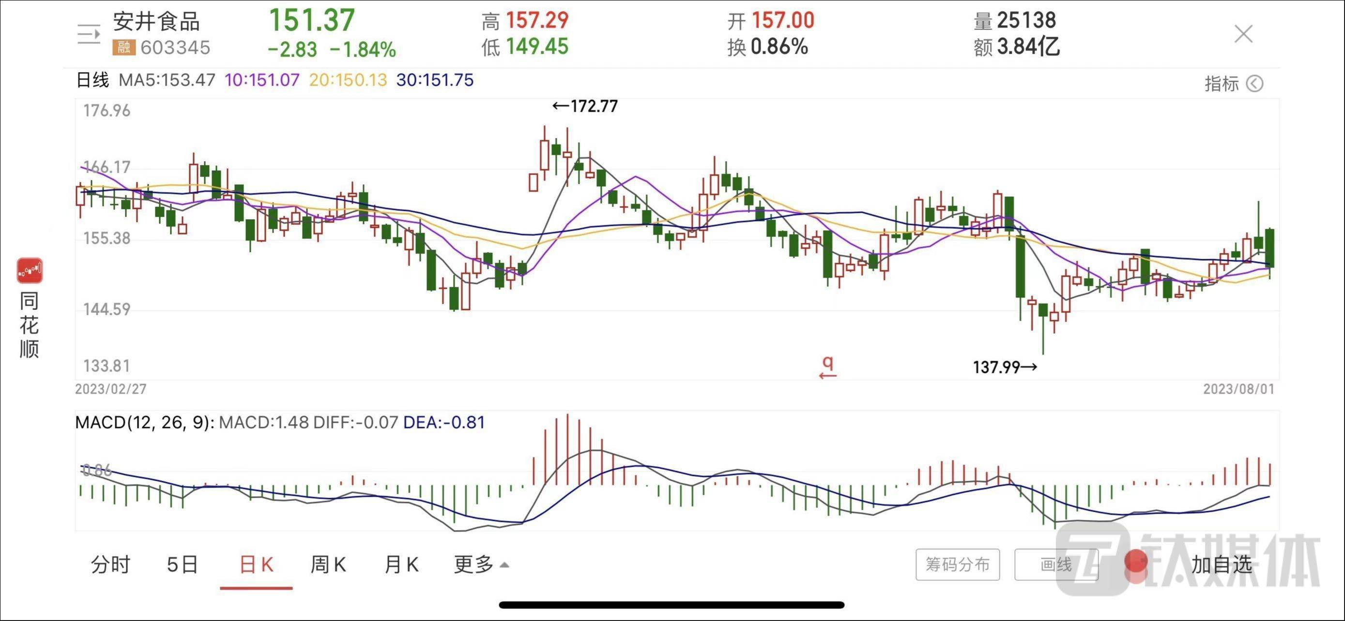The image size is (1345, 621).
Task: Click the 日线 chart label
Action: tap(92, 80)
